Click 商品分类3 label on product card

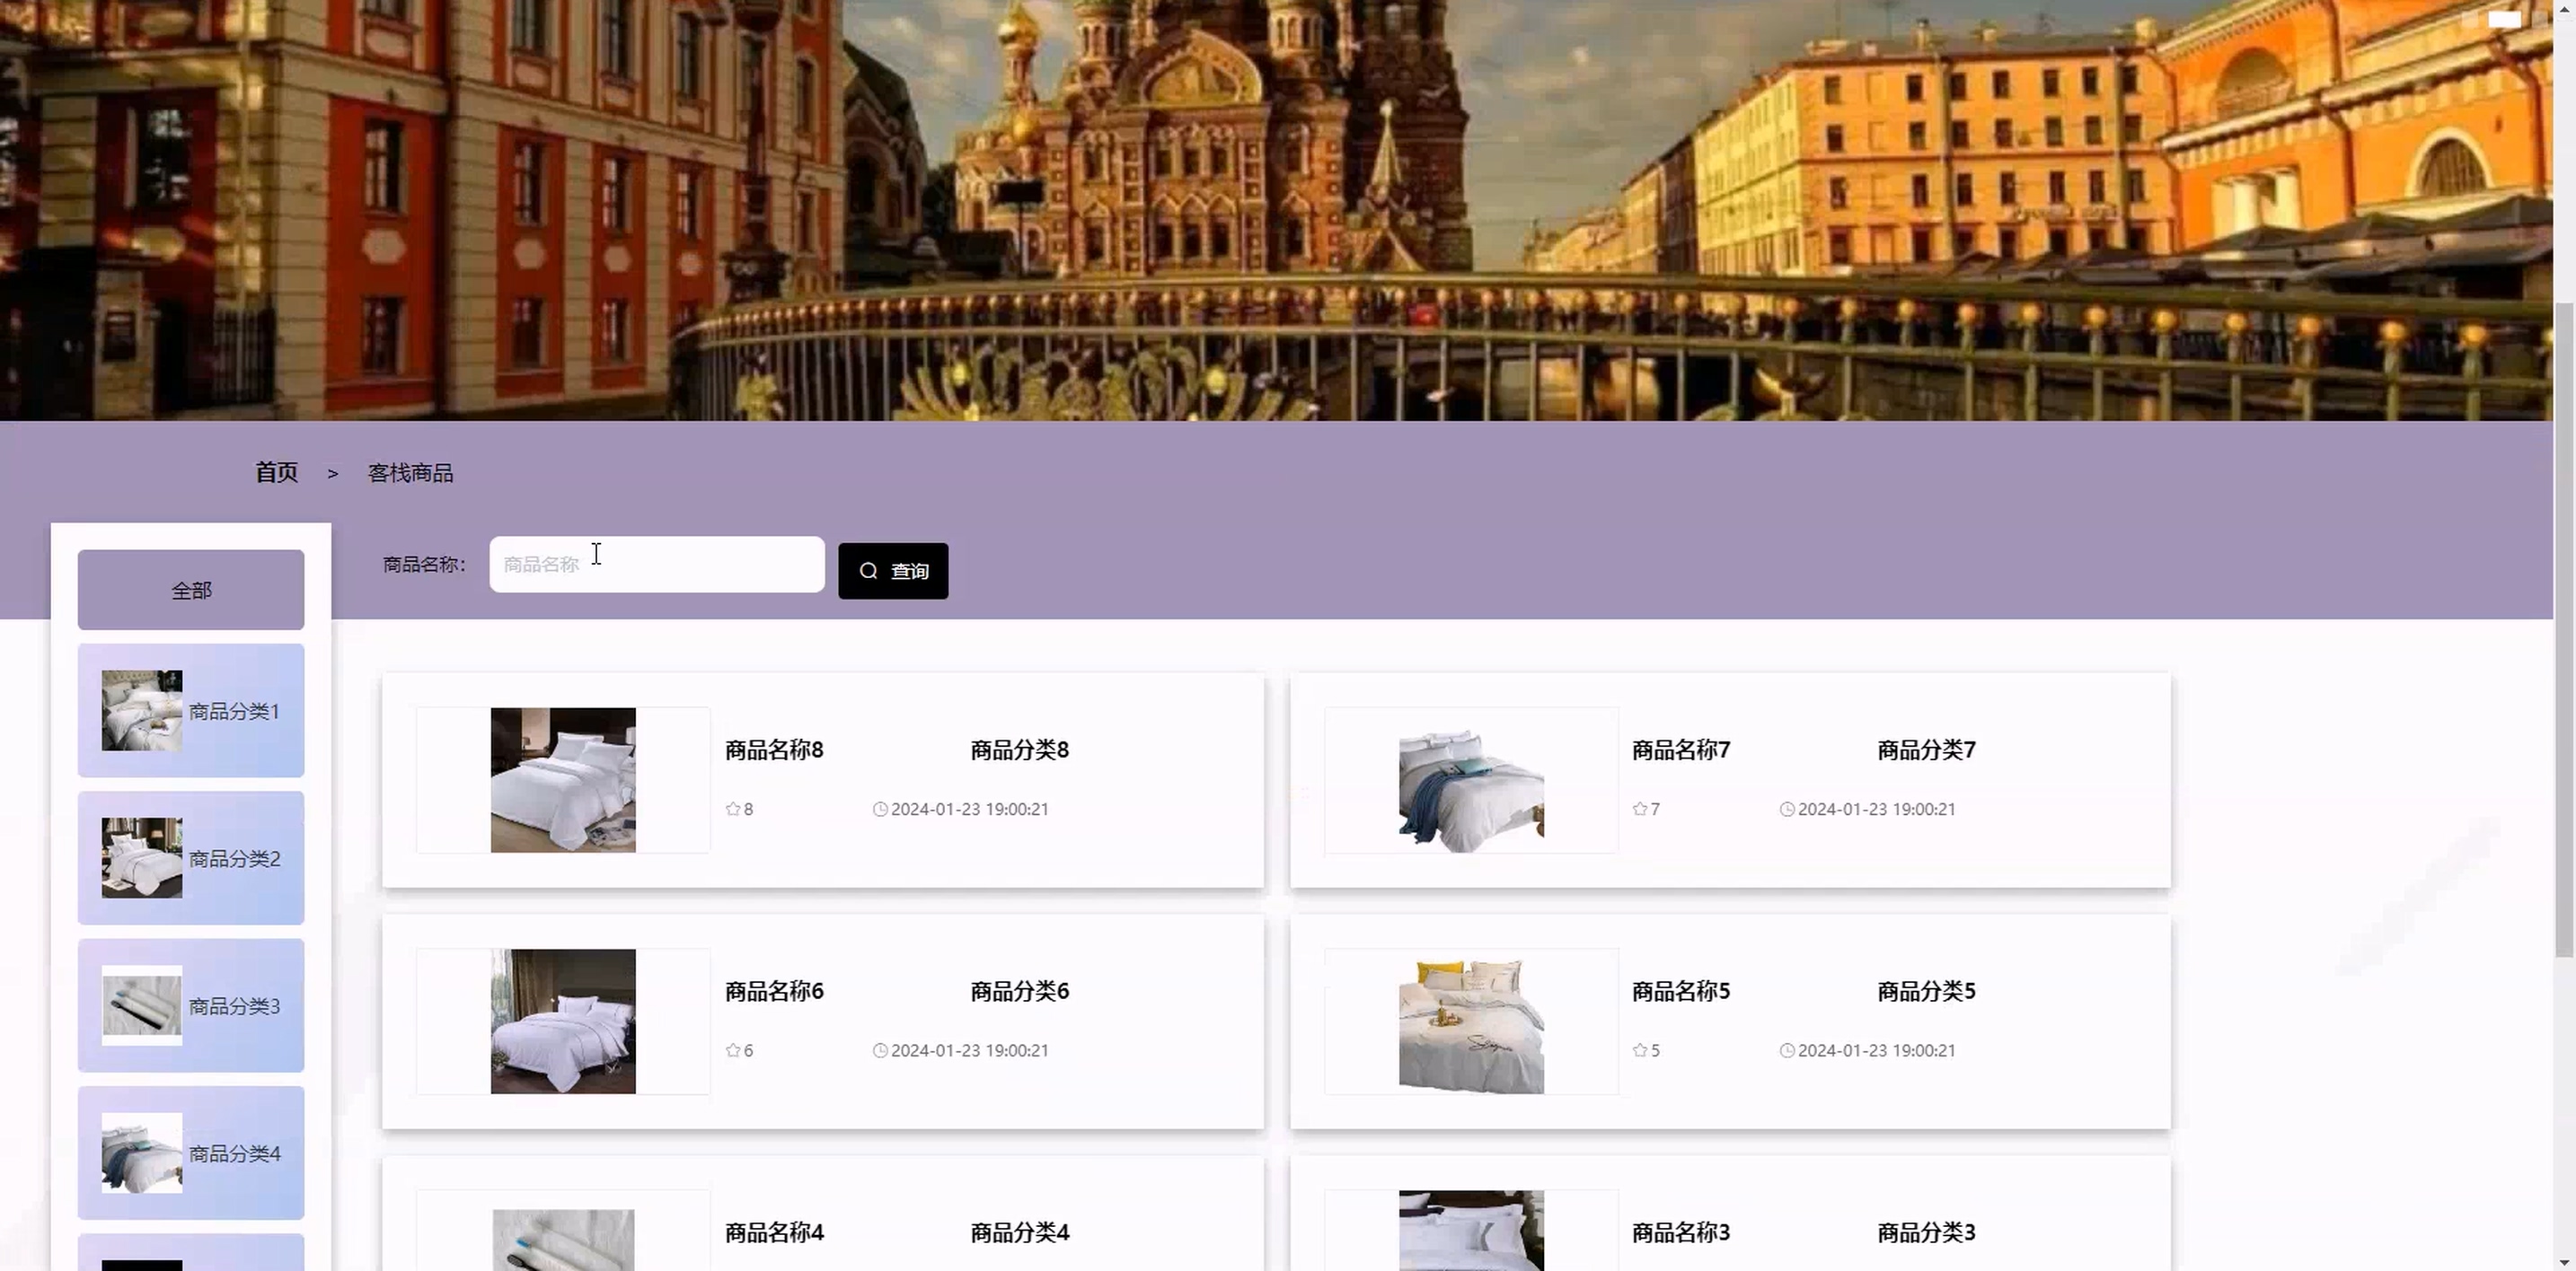click(x=1927, y=1233)
